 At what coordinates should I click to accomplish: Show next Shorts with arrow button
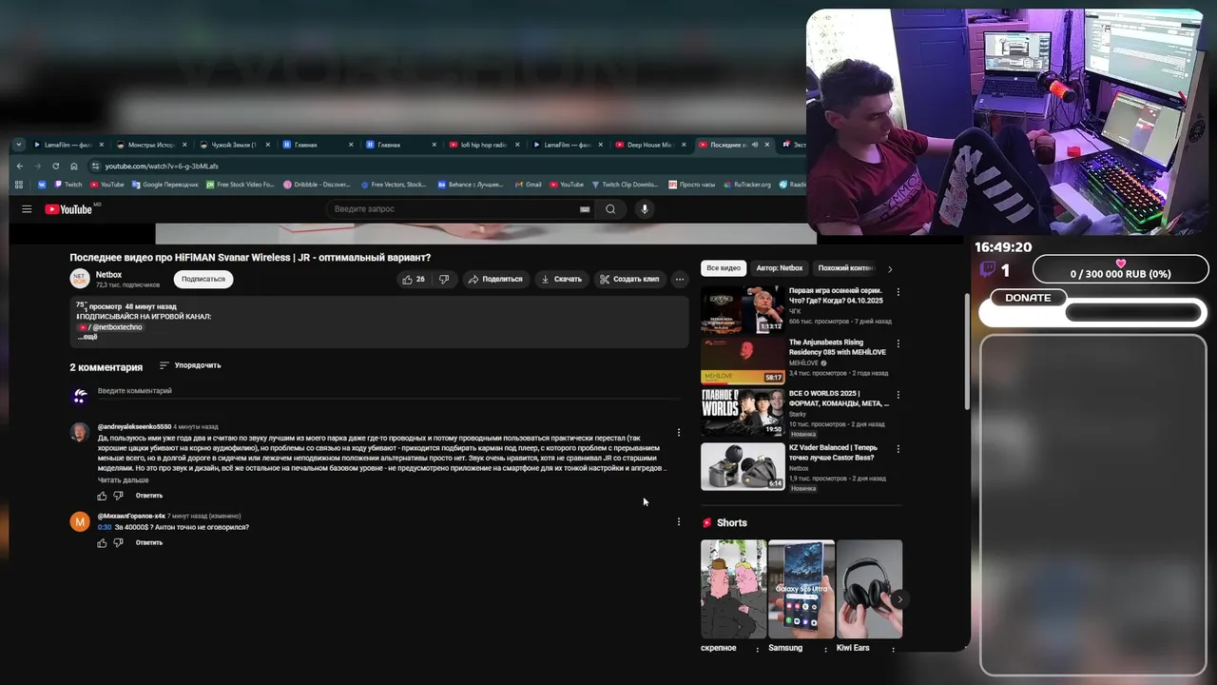click(x=898, y=599)
